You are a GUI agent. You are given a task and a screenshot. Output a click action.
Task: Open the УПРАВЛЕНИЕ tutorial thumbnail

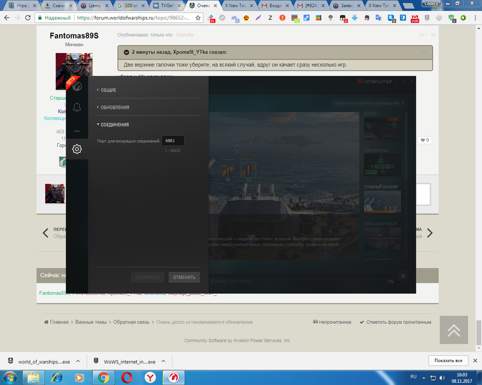[382, 165]
